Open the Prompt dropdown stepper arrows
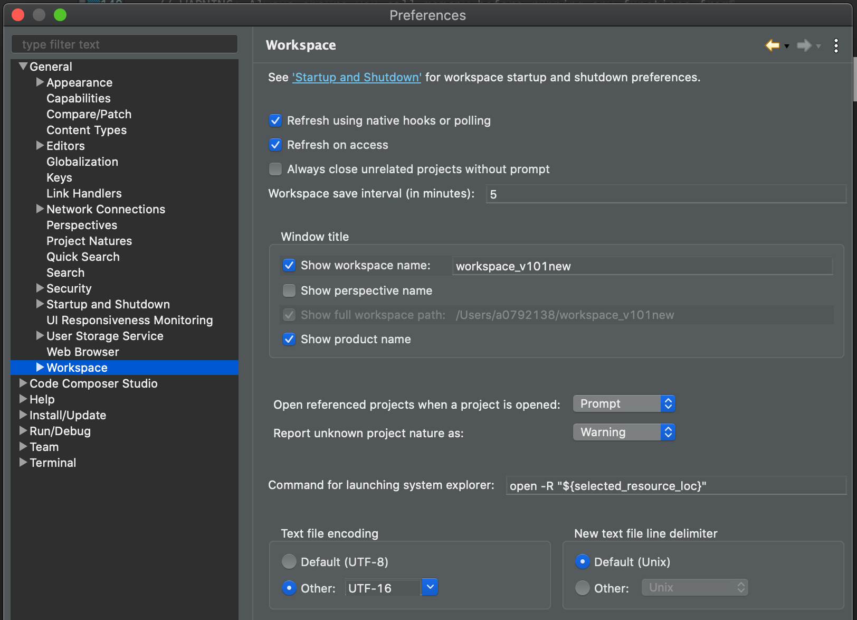This screenshot has width=857, height=620. click(668, 404)
